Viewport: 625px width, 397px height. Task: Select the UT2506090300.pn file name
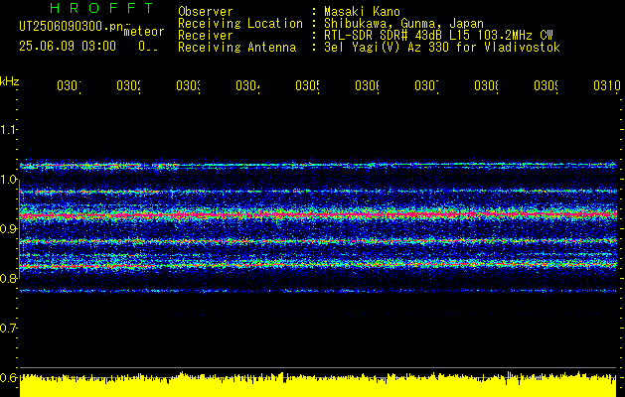tap(72, 27)
